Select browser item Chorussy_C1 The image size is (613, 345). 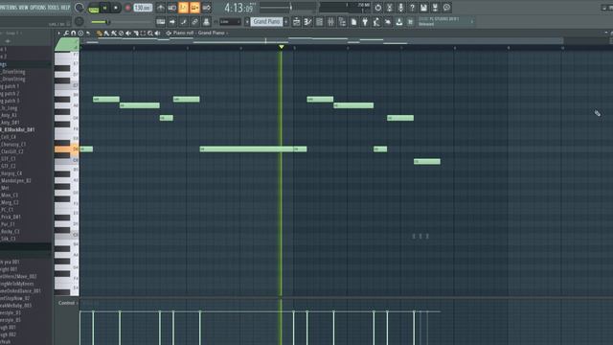coord(13,144)
